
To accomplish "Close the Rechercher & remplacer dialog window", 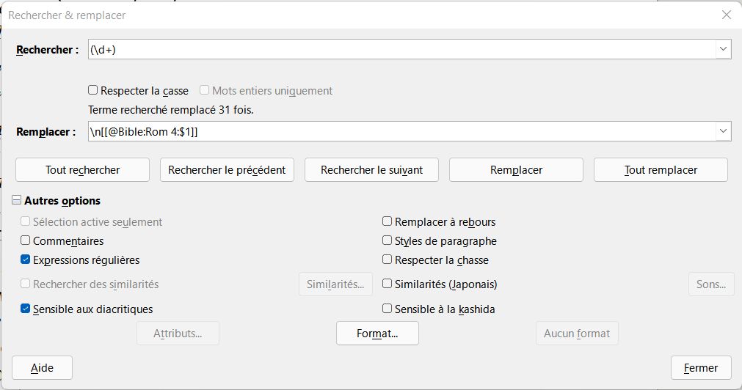I will tap(726, 15).
